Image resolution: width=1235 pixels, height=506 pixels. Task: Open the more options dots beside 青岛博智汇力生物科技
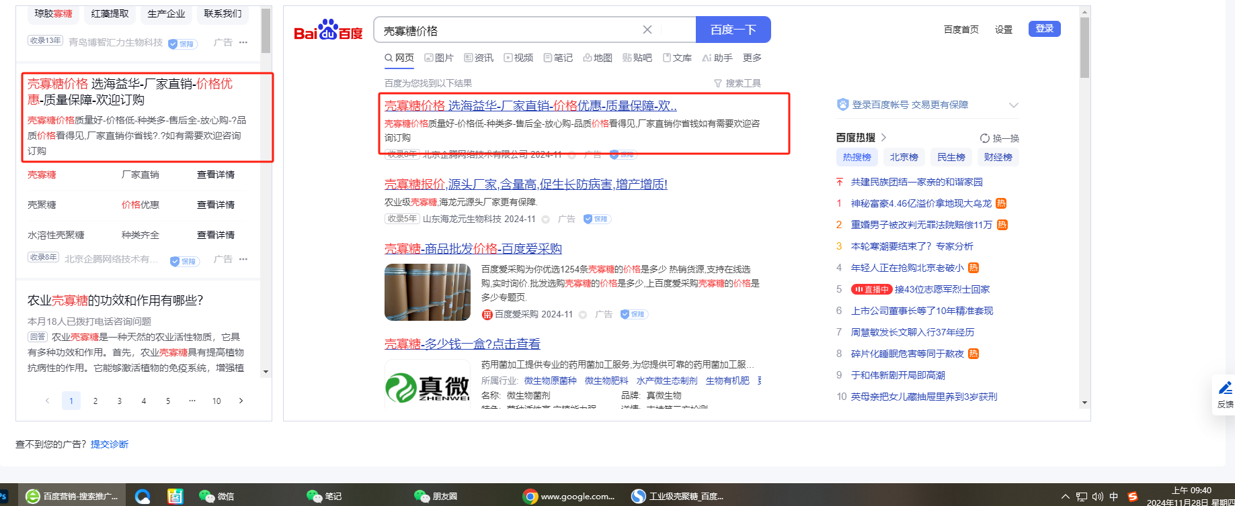pos(243,42)
